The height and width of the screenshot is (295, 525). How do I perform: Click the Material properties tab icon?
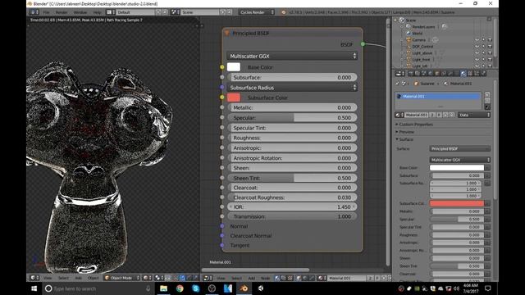tap(463, 74)
